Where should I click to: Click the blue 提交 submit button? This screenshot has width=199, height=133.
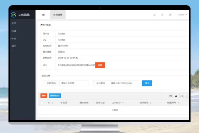[147, 83]
